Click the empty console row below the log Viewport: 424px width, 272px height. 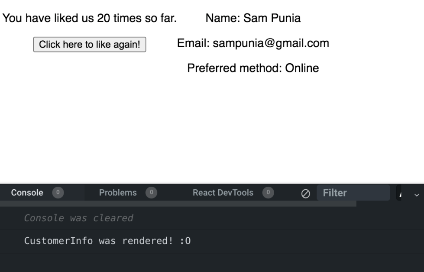click(x=212, y=262)
